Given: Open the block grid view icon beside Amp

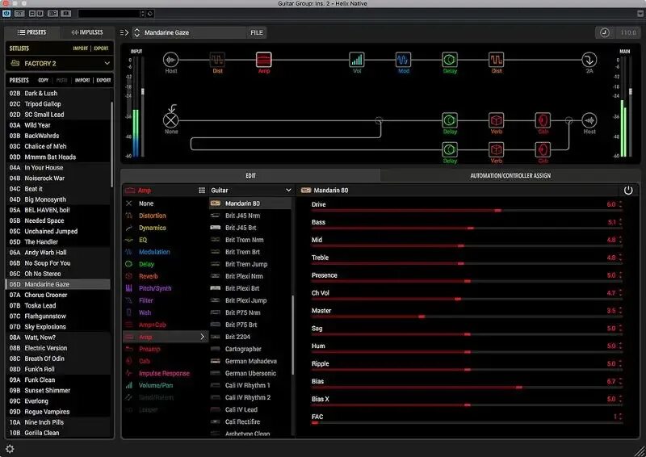Looking at the screenshot, I should pyautogui.click(x=202, y=191).
